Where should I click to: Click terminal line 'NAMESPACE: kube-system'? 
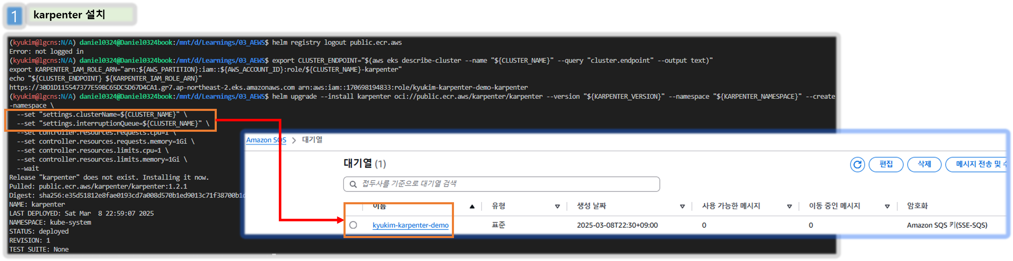(x=50, y=223)
